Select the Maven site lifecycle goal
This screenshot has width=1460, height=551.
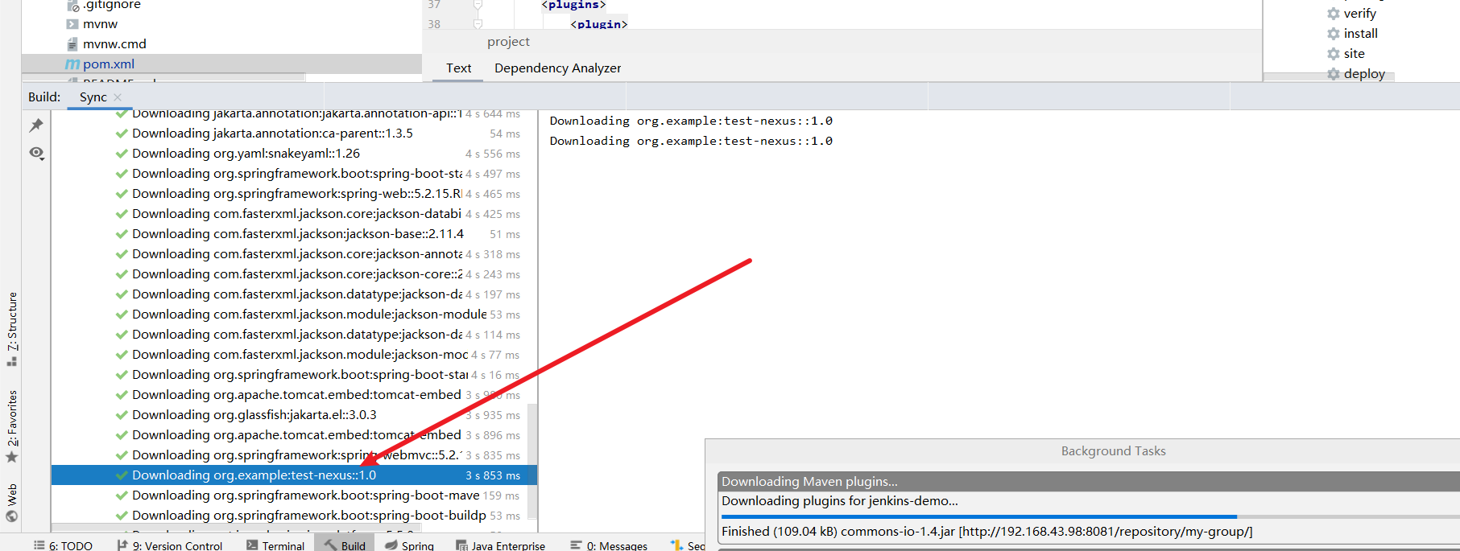coord(1354,54)
